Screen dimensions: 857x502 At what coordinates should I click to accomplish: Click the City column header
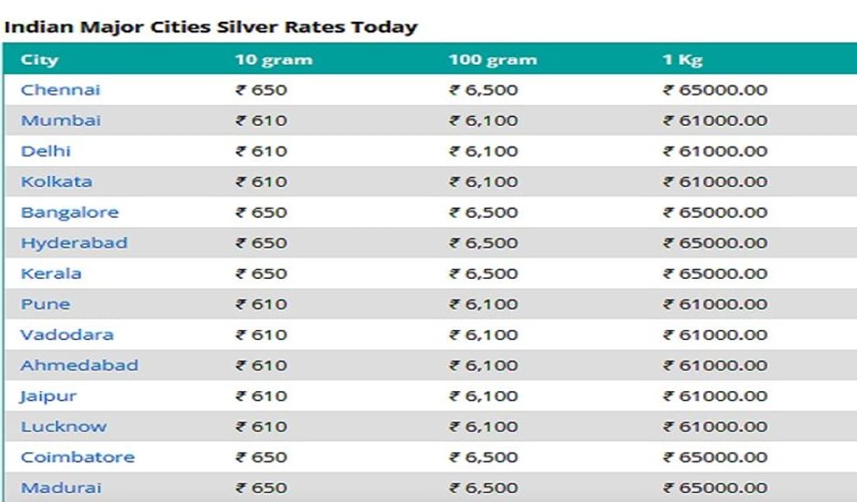(40, 60)
